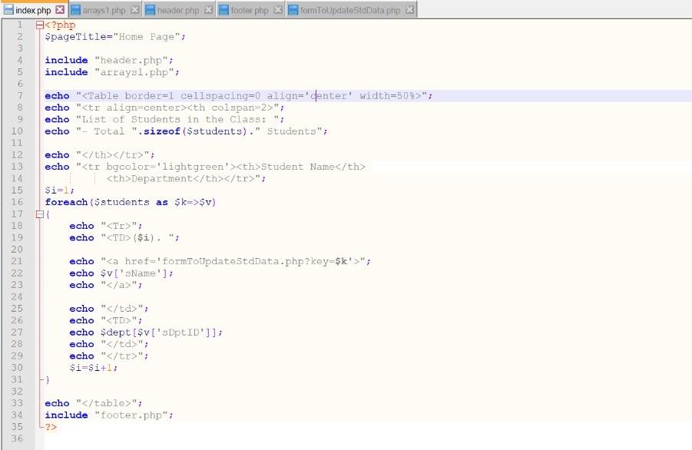Close the footer.php tab

click(x=278, y=10)
